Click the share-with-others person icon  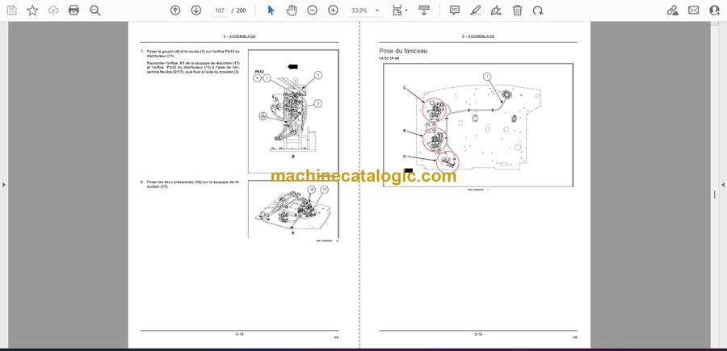coord(714,10)
